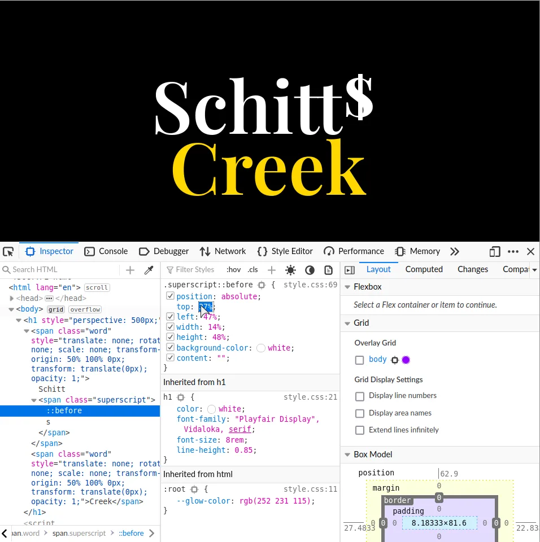Collapse the Flexbox section

347,287
